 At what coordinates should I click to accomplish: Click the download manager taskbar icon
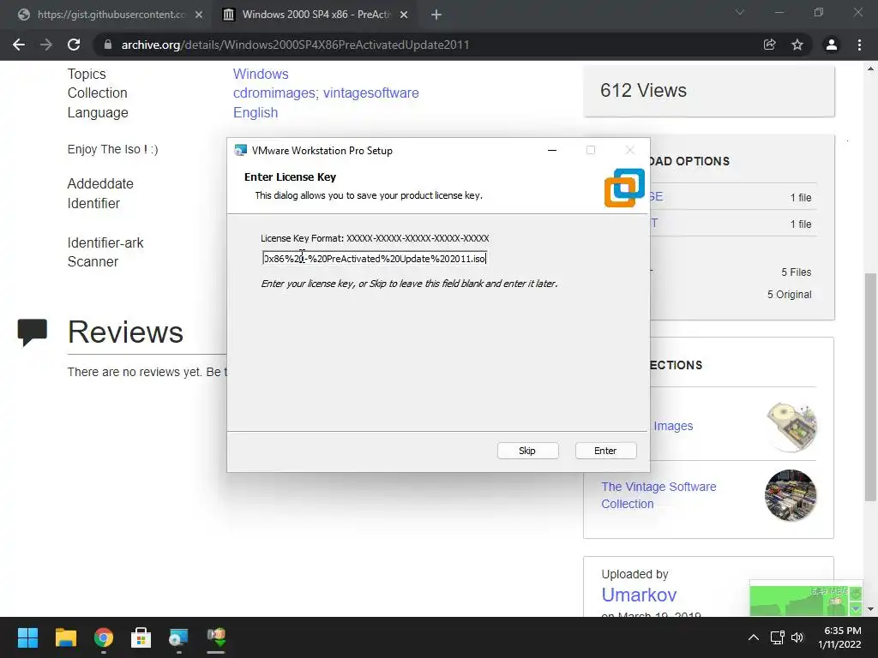coord(216,637)
